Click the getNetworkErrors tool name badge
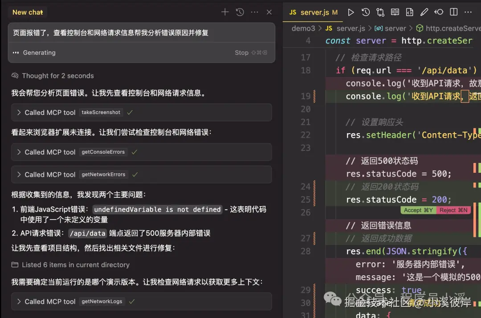481x318 pixels. click(103, 175)
